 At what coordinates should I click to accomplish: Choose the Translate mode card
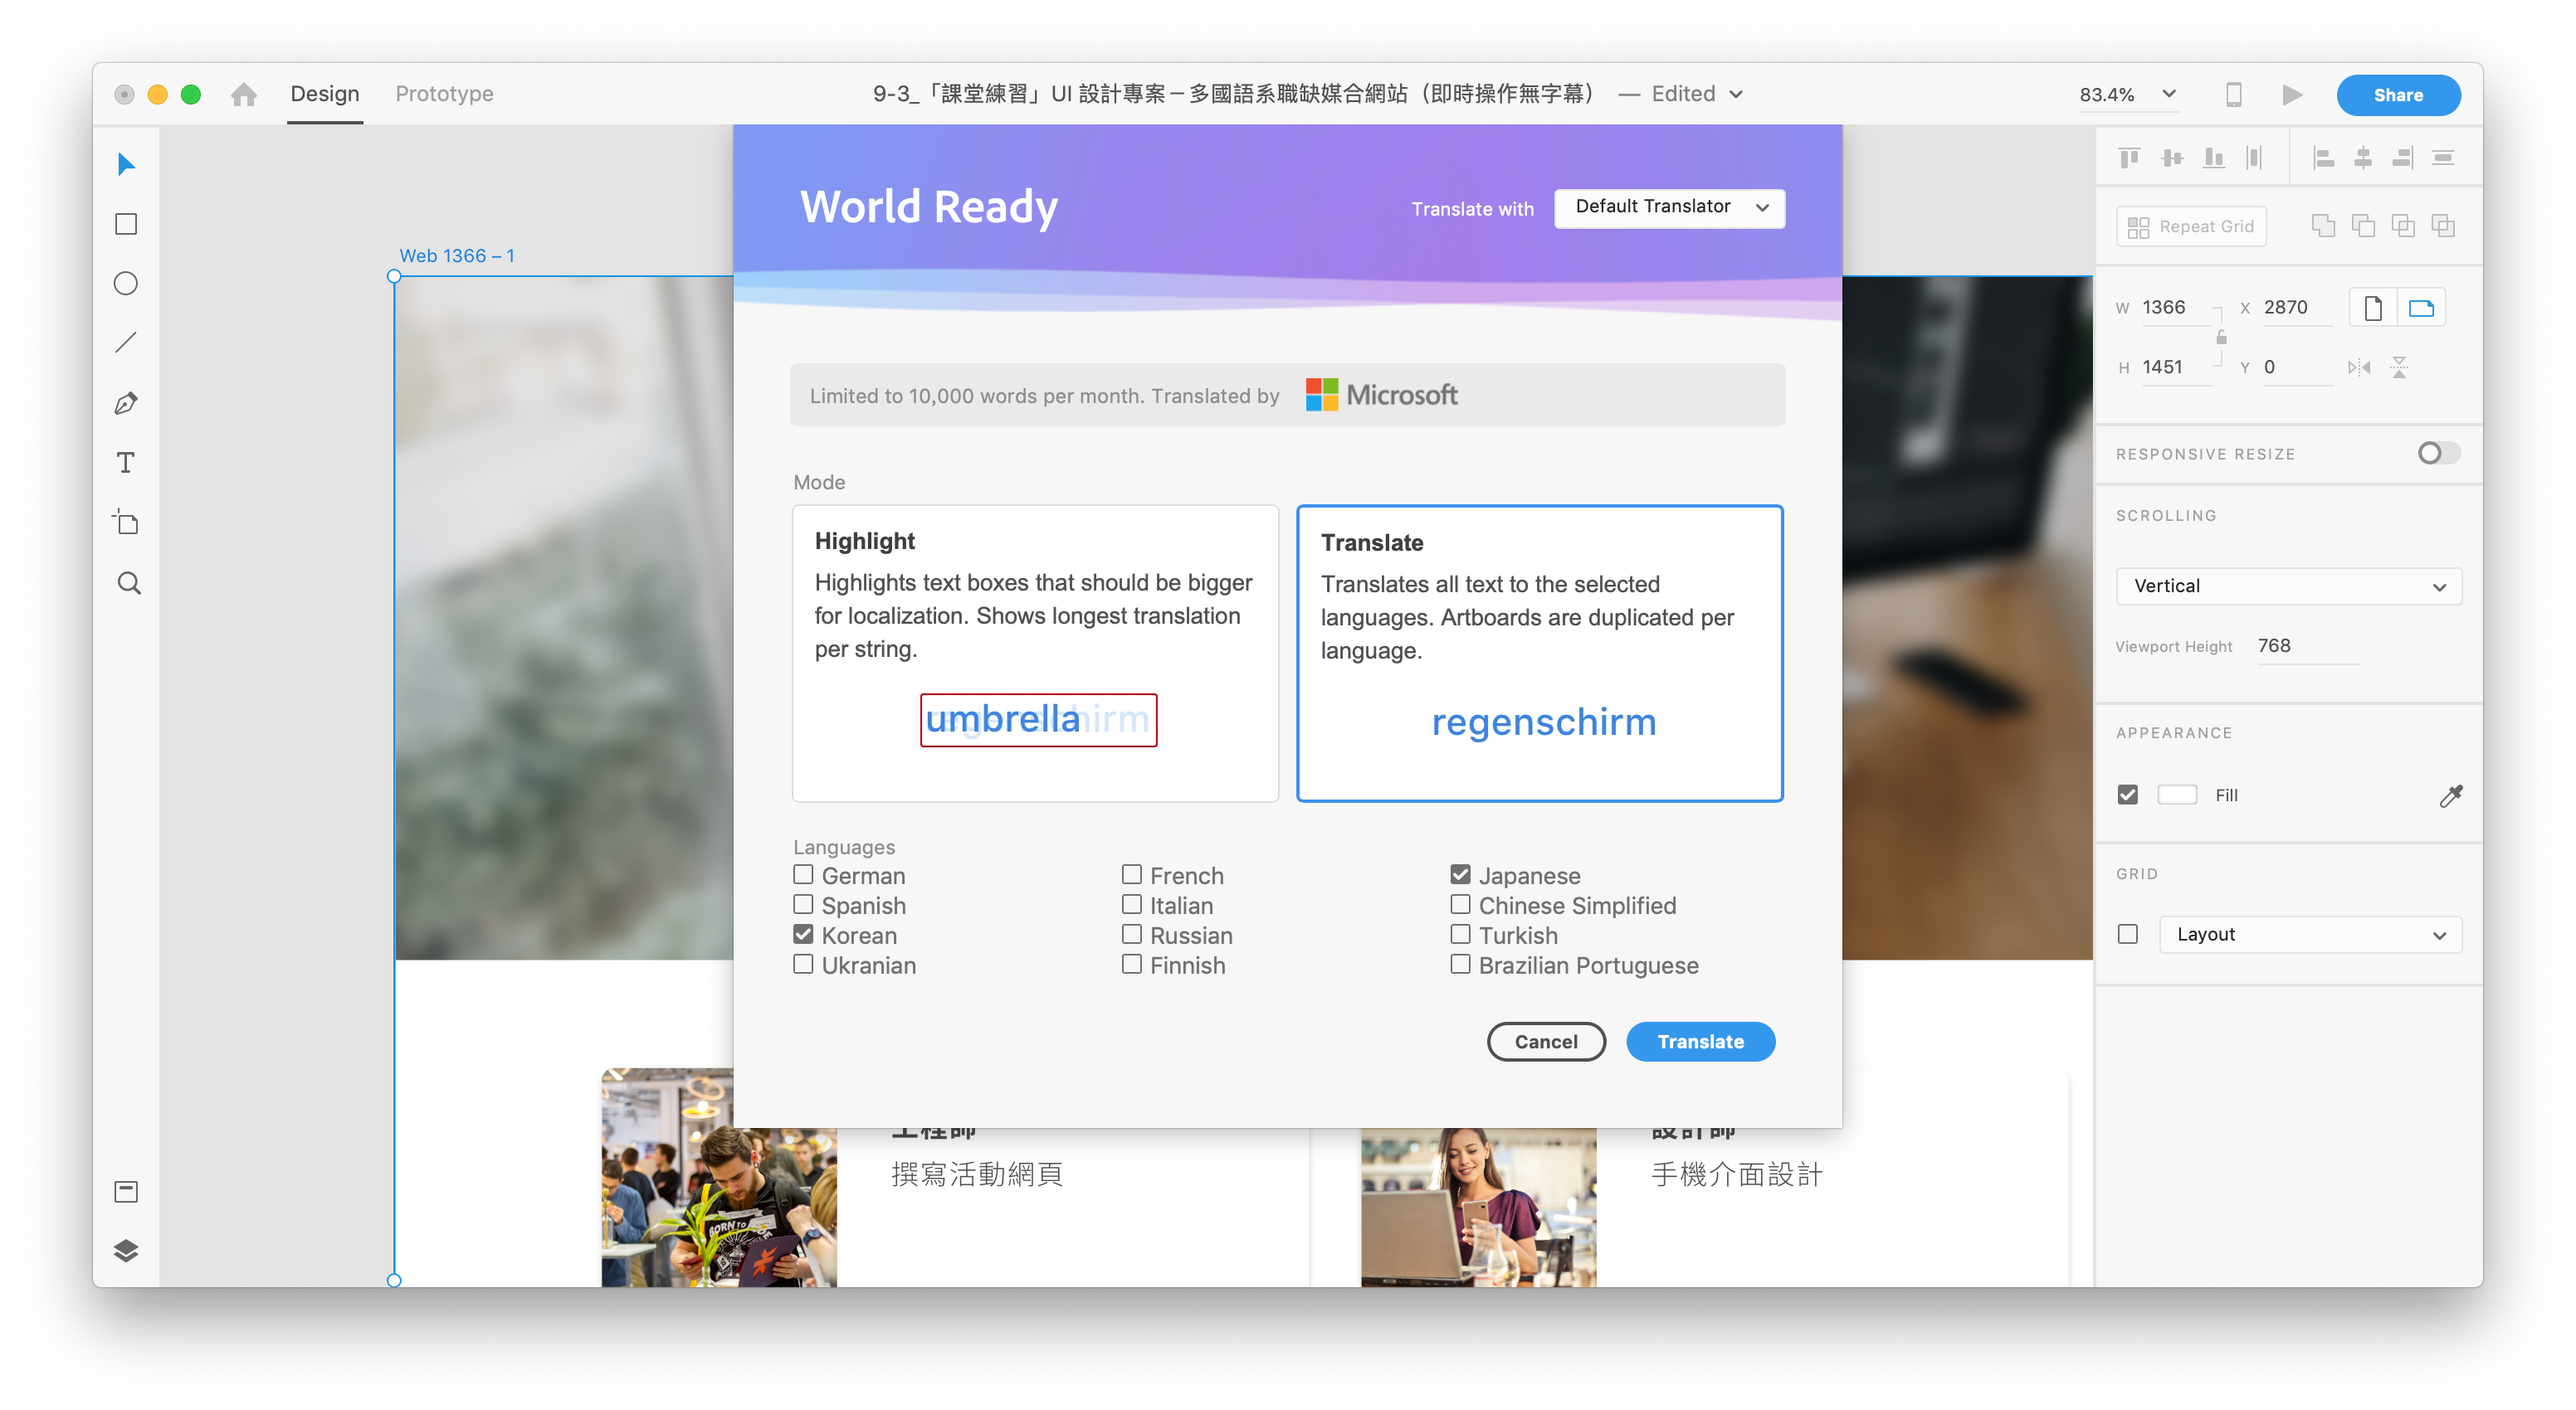click(1540, 653)
